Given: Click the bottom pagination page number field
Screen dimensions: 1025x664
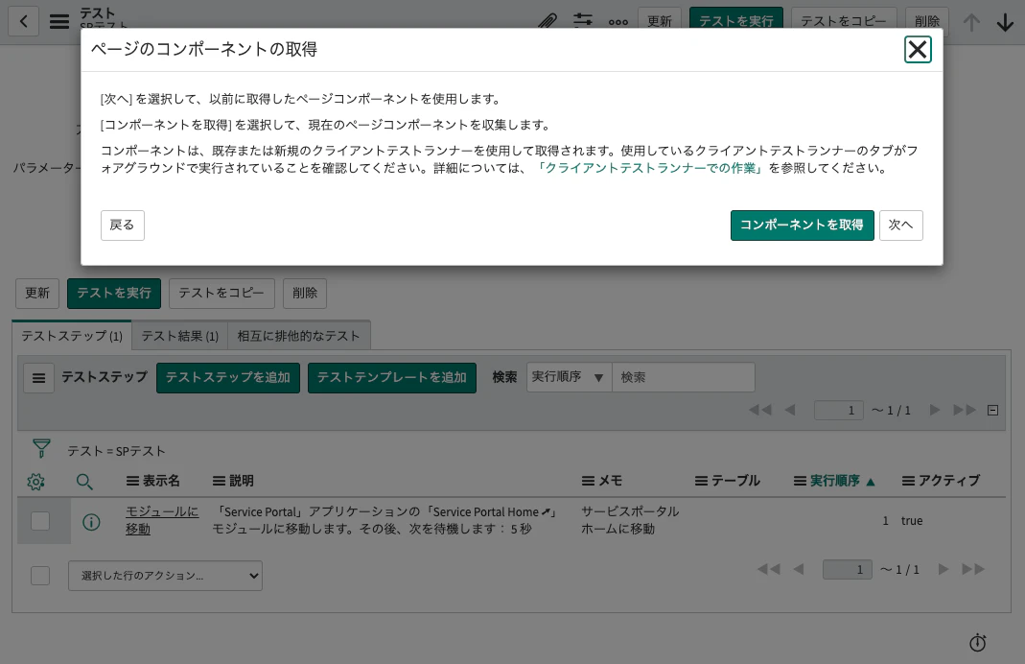Looking at the screenshot, I should [x=848, y=569].
